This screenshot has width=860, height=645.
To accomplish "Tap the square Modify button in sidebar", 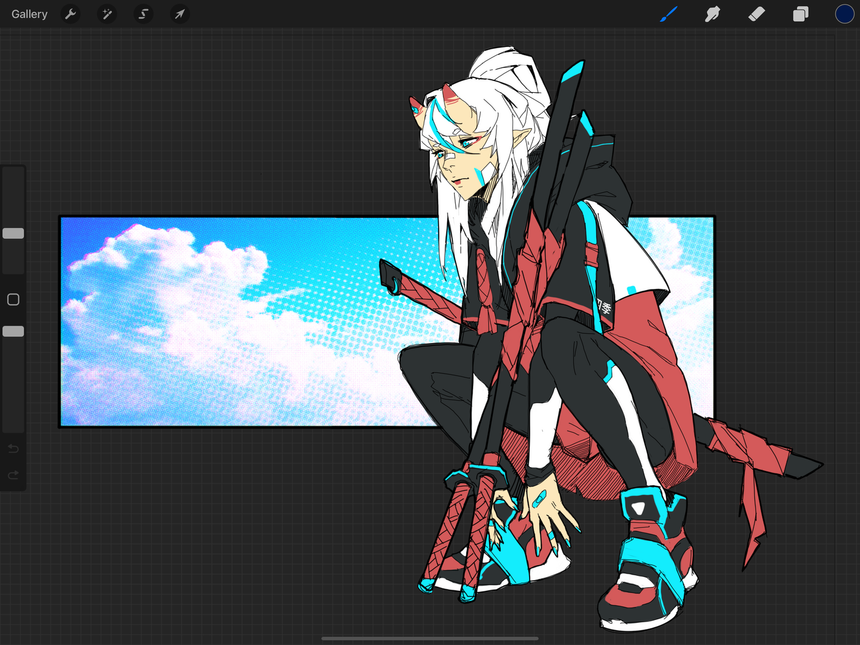I will pos(13,300).
